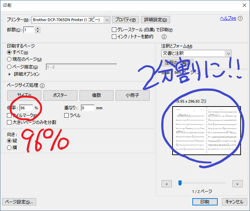Close the 印刷 dialog window
The width and height of the screenshot is (250, 211).
point(244,5)
